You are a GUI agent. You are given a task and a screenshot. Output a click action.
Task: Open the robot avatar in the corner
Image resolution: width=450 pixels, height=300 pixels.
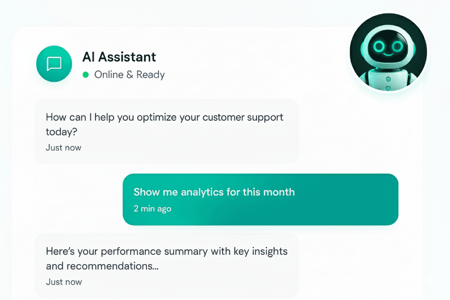[x=388, y=52]
